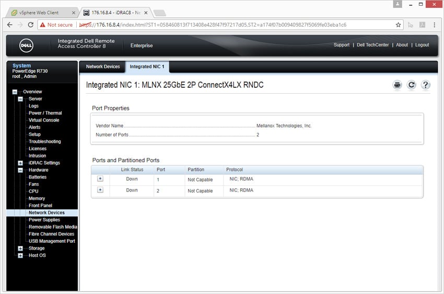Open Fibre Channel Devices in sidebar
Screen dimensions: 444x294
tap(51, 234)
